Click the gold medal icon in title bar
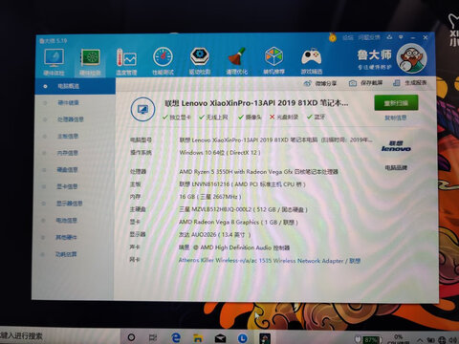This screenshot has height=344, width=459. pos(333,38)
